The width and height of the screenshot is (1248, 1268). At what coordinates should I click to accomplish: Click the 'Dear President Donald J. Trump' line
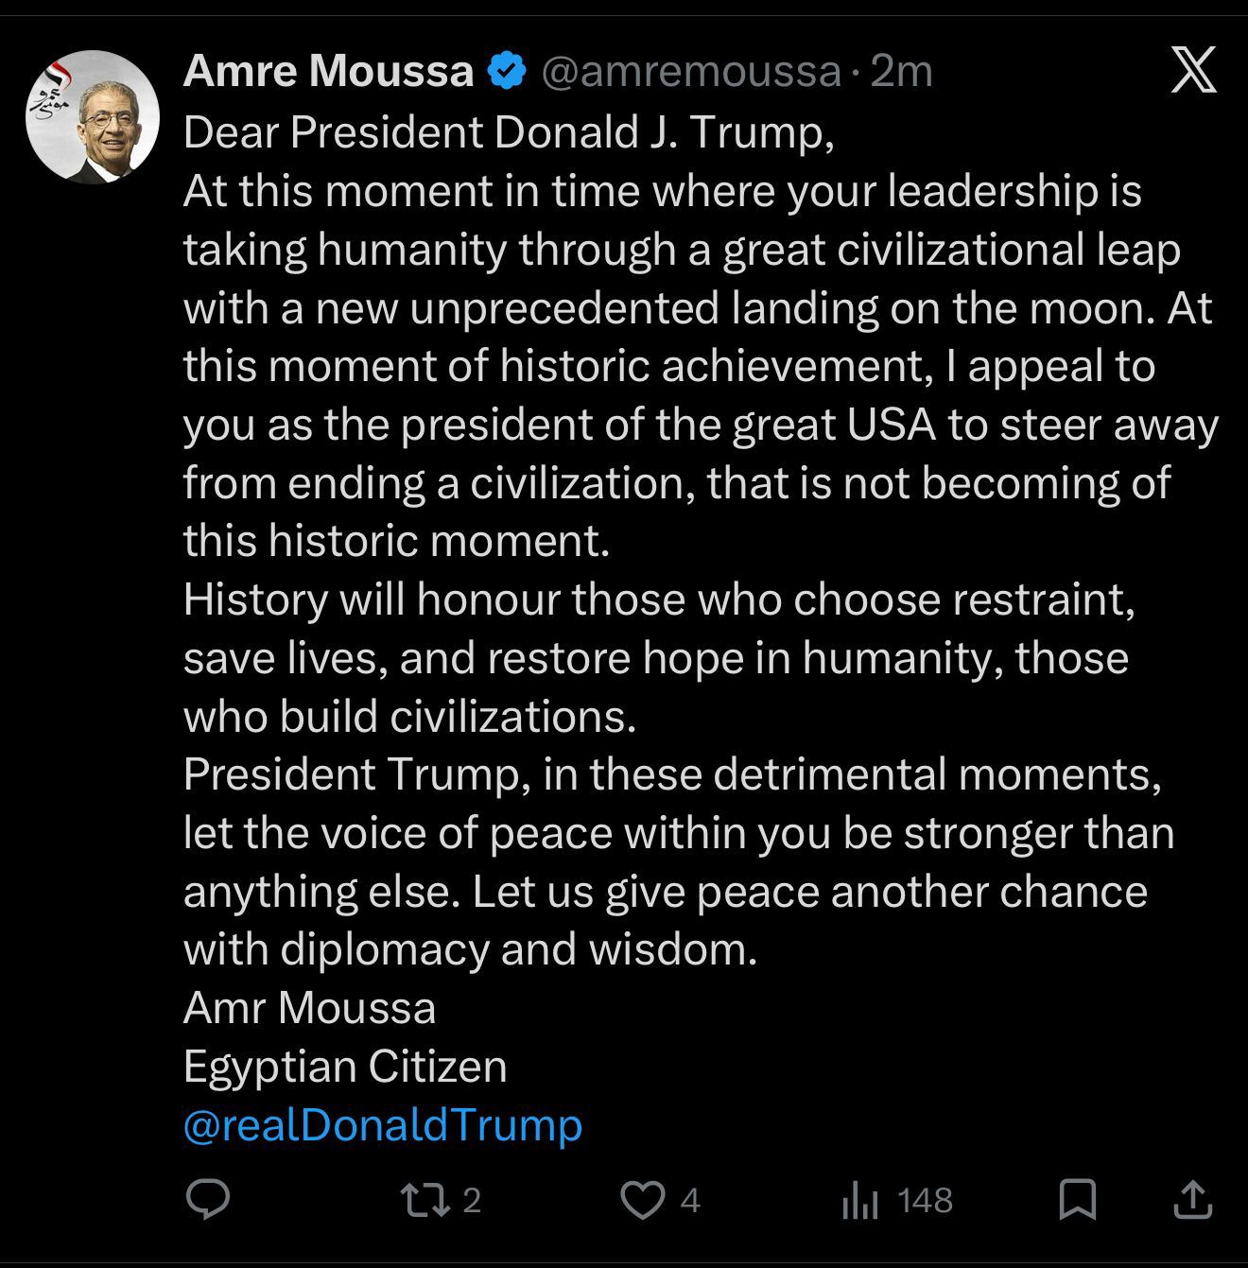click(x=509, y=132)
